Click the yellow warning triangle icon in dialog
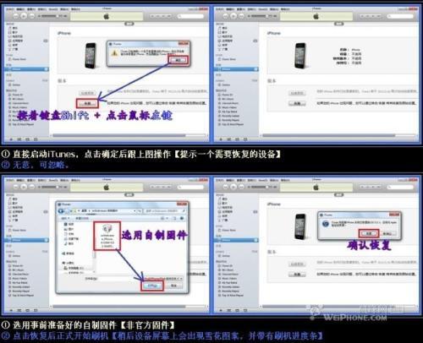Screen dimensions: 423x343 point(114,52)
